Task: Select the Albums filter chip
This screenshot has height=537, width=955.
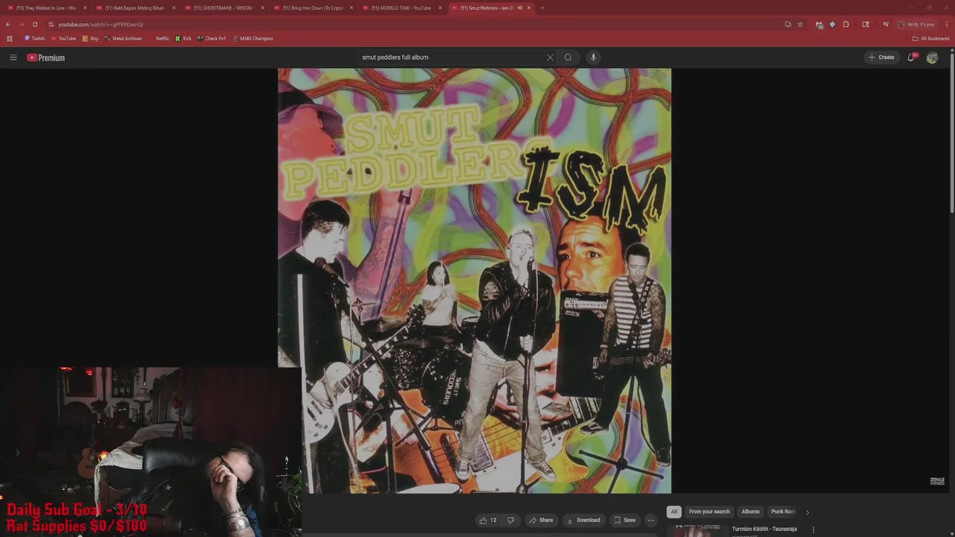Action: tap(751, 512)
